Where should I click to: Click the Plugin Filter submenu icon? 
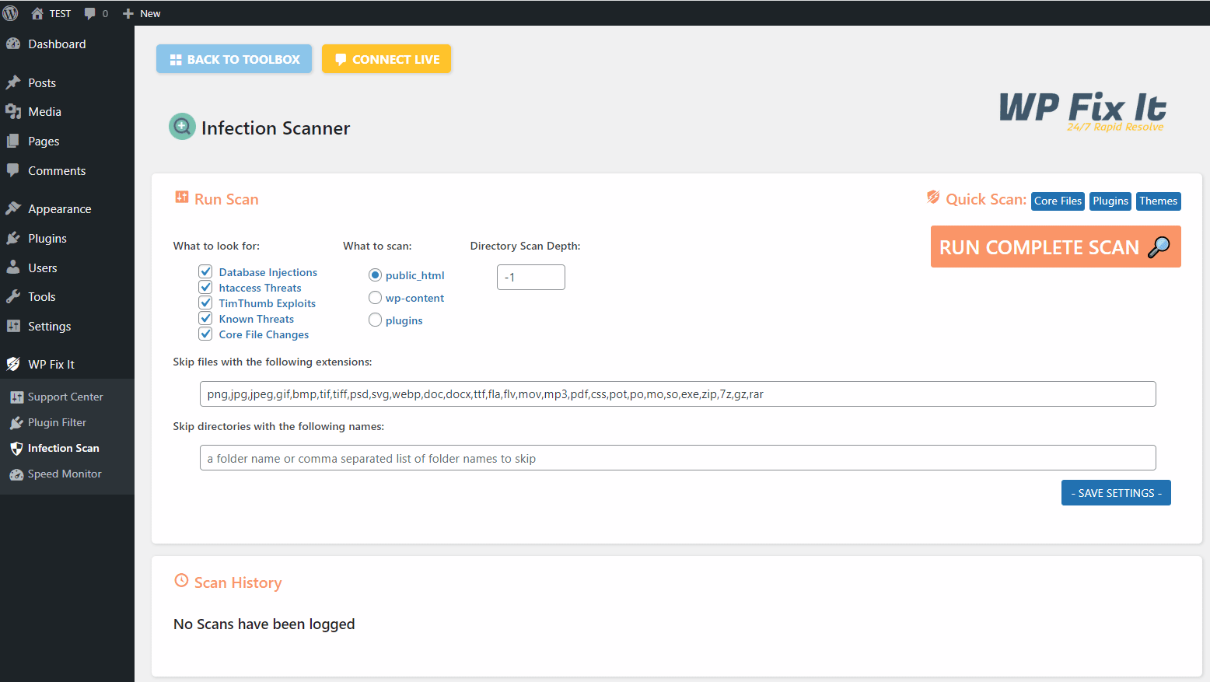(x=16, y=423)
